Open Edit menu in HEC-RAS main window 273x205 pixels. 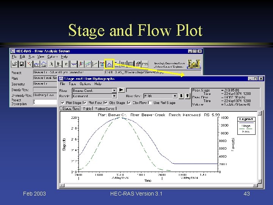click(x=22, y=57)
